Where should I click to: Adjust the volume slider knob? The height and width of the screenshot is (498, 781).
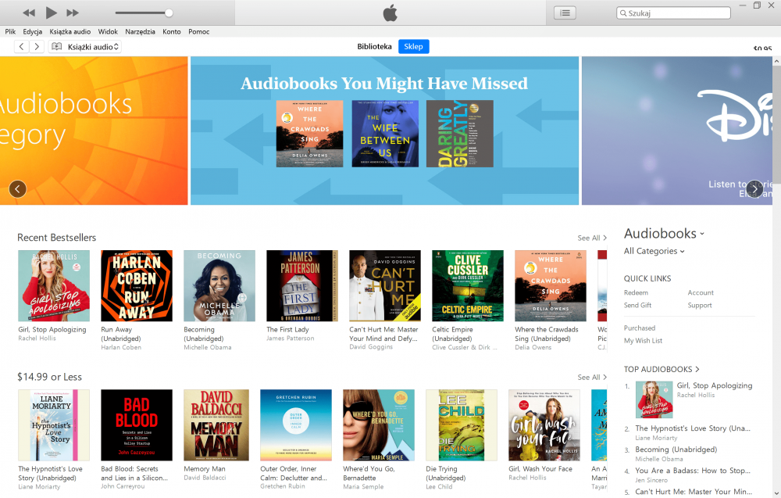tap(169, 13)
